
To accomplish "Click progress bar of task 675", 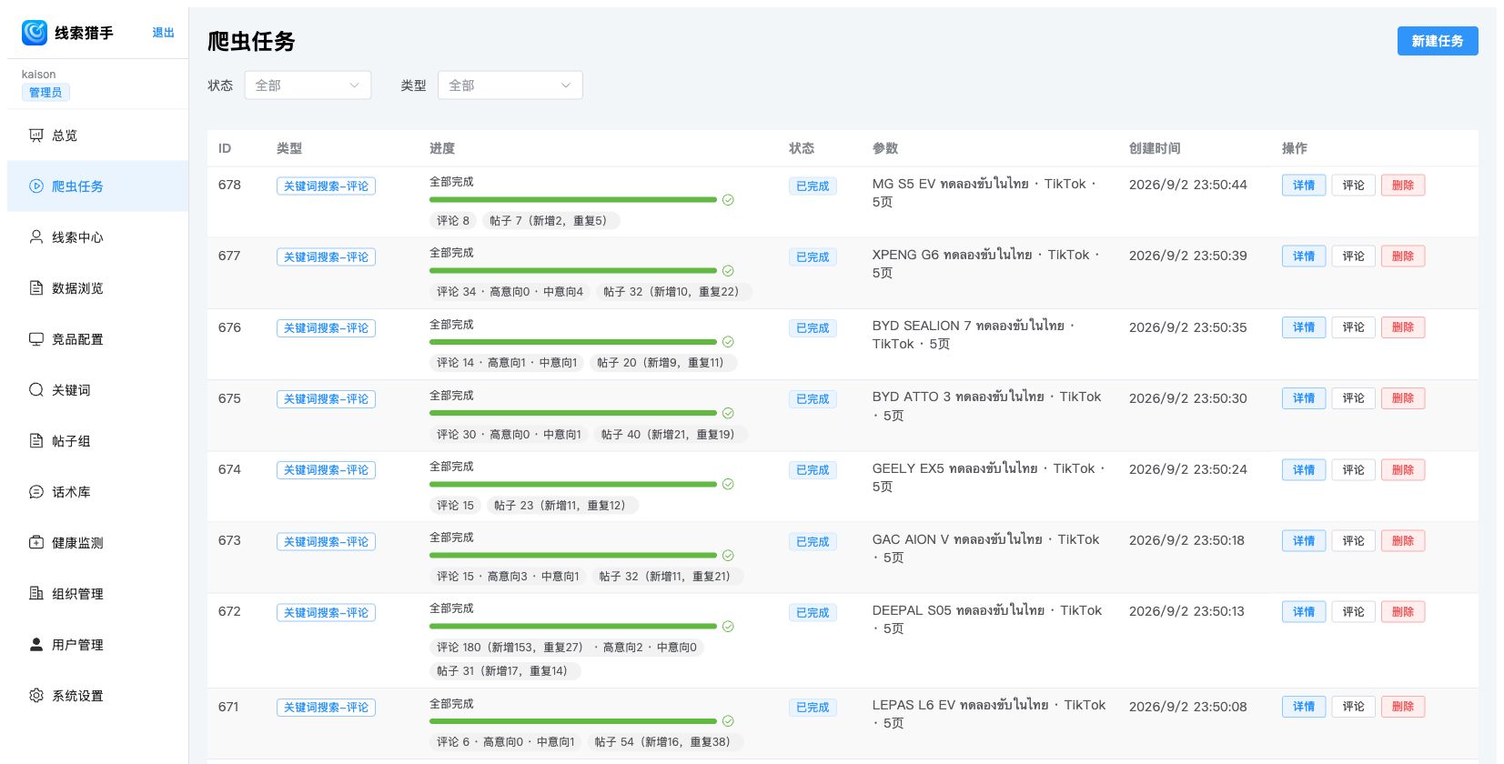I will [x=573, y=413].
